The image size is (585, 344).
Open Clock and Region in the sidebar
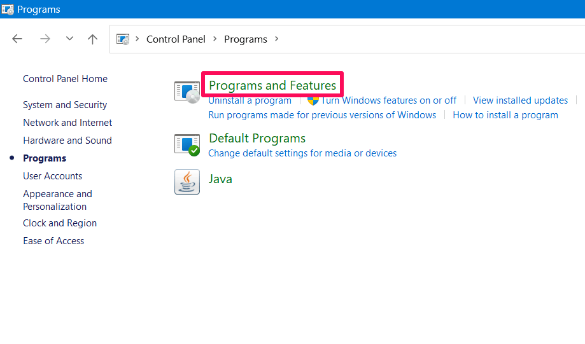pos(60,223)
